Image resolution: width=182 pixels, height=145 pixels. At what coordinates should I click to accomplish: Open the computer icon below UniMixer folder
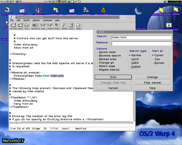[x=169, y=25]
